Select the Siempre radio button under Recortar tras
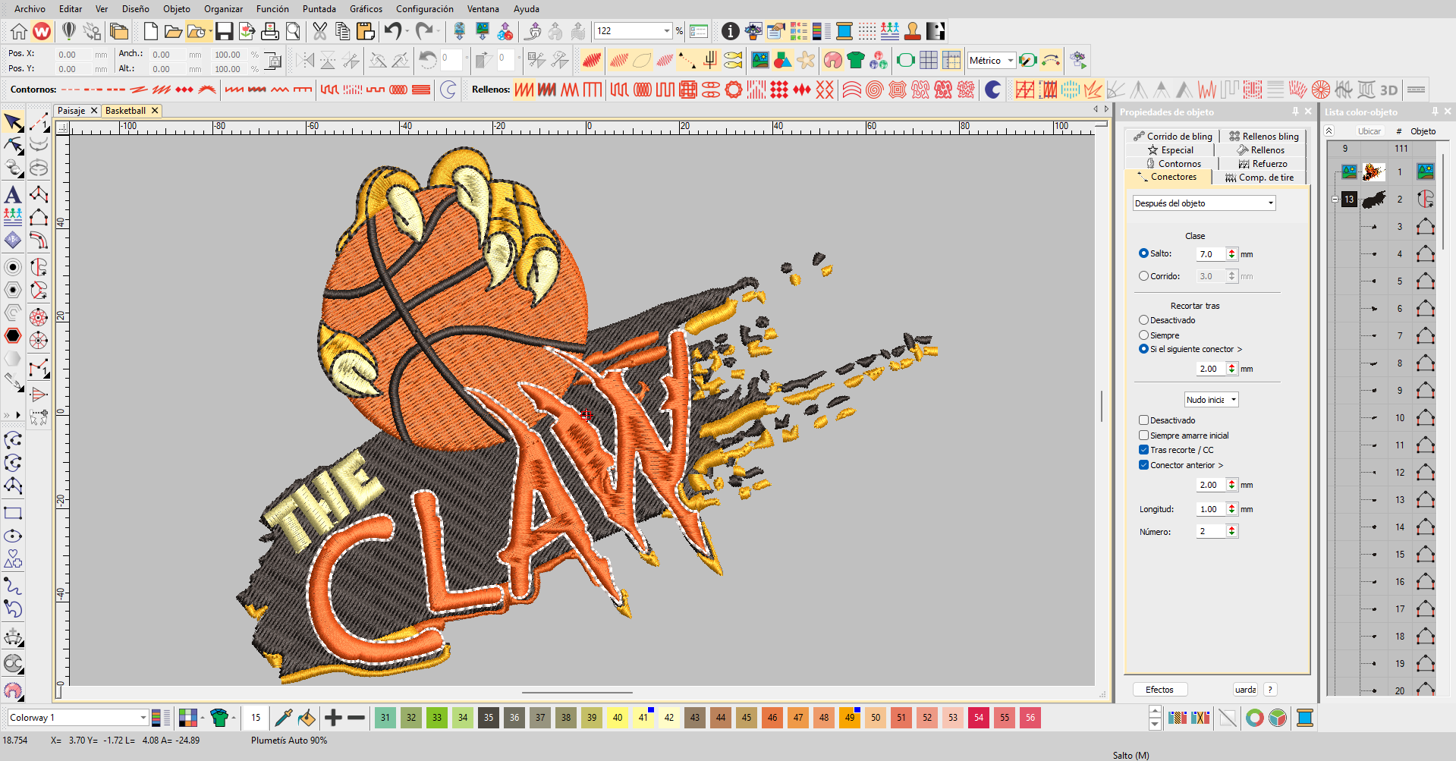Viewport: 1456px width, 761px height. click(1144, 335)
